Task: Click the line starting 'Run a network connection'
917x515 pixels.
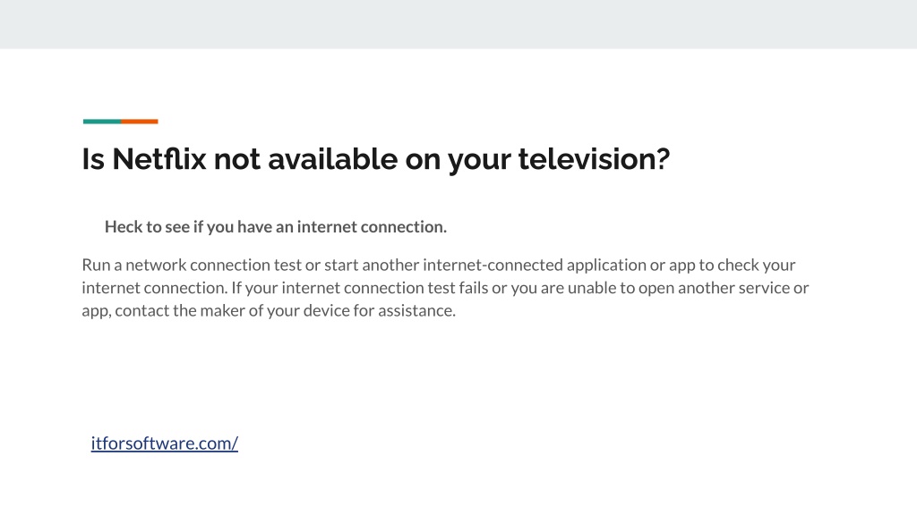Action: (x=439, y=265)
